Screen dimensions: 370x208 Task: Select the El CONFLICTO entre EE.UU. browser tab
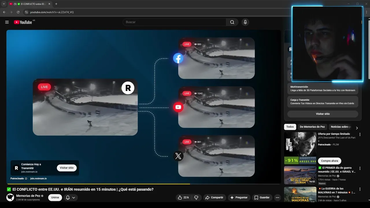point(29,4)
